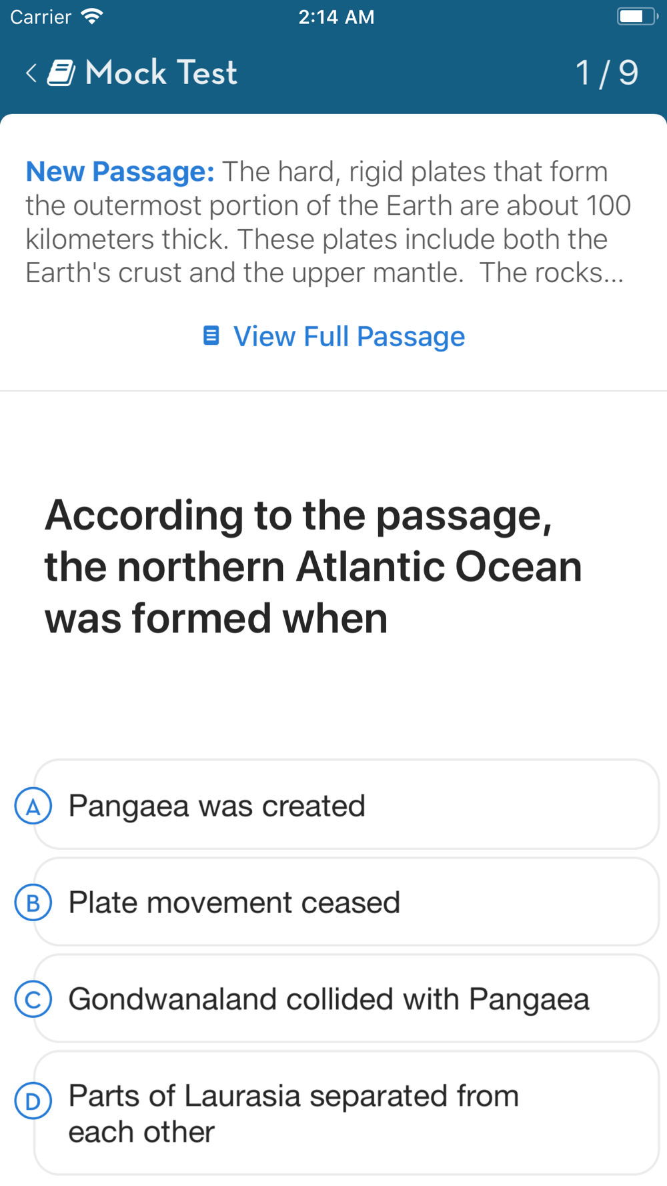Tap the document icon next to View Full Passage

211,336
